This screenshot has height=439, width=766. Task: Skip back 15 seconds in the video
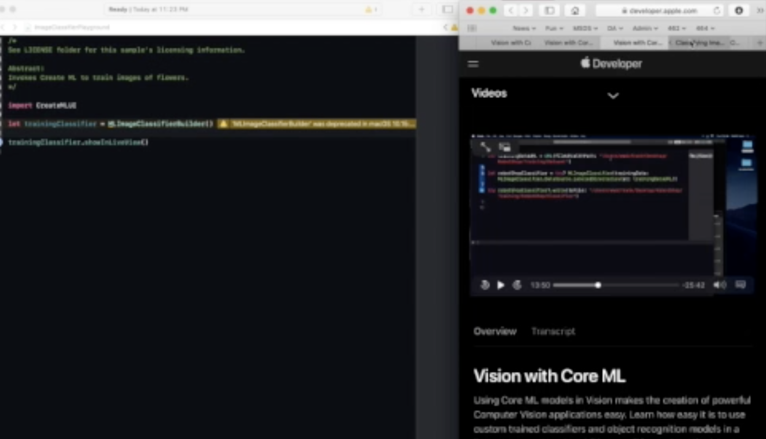click(485, 285)
